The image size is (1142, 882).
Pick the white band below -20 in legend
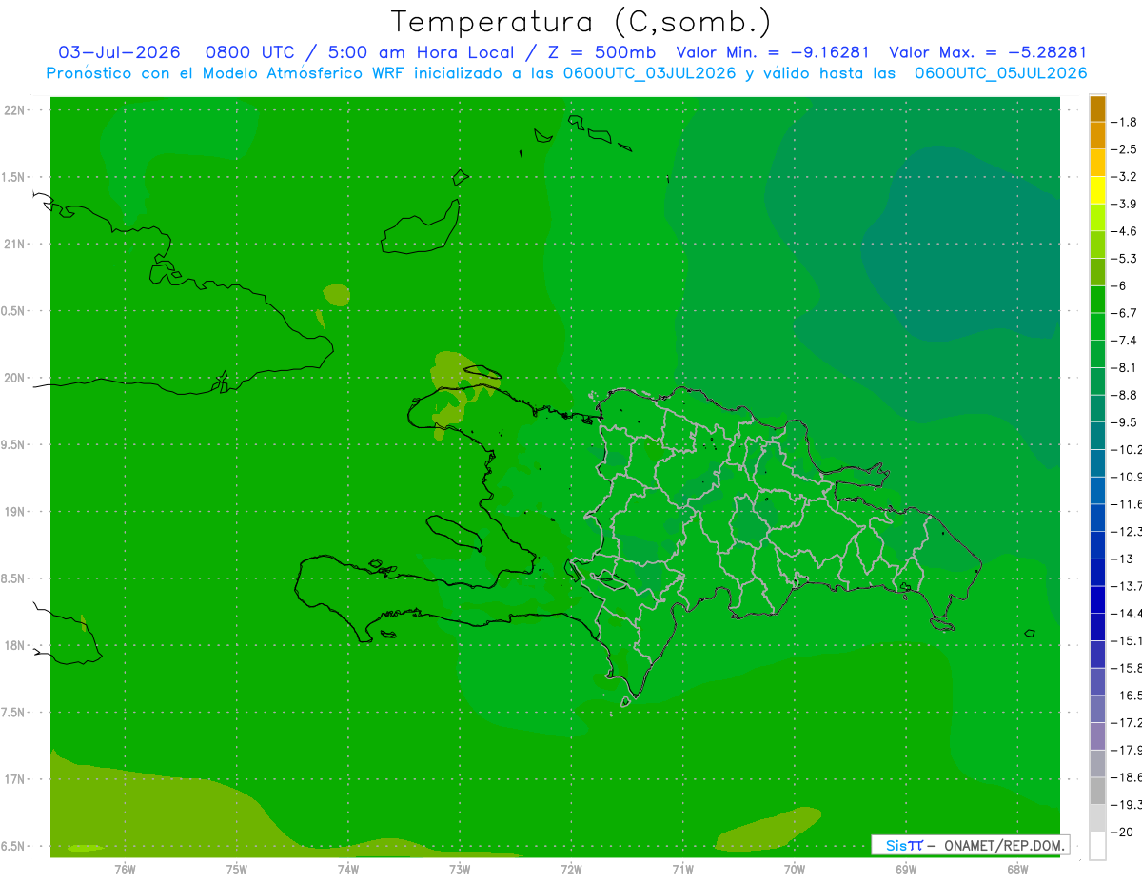point(1097,846)
